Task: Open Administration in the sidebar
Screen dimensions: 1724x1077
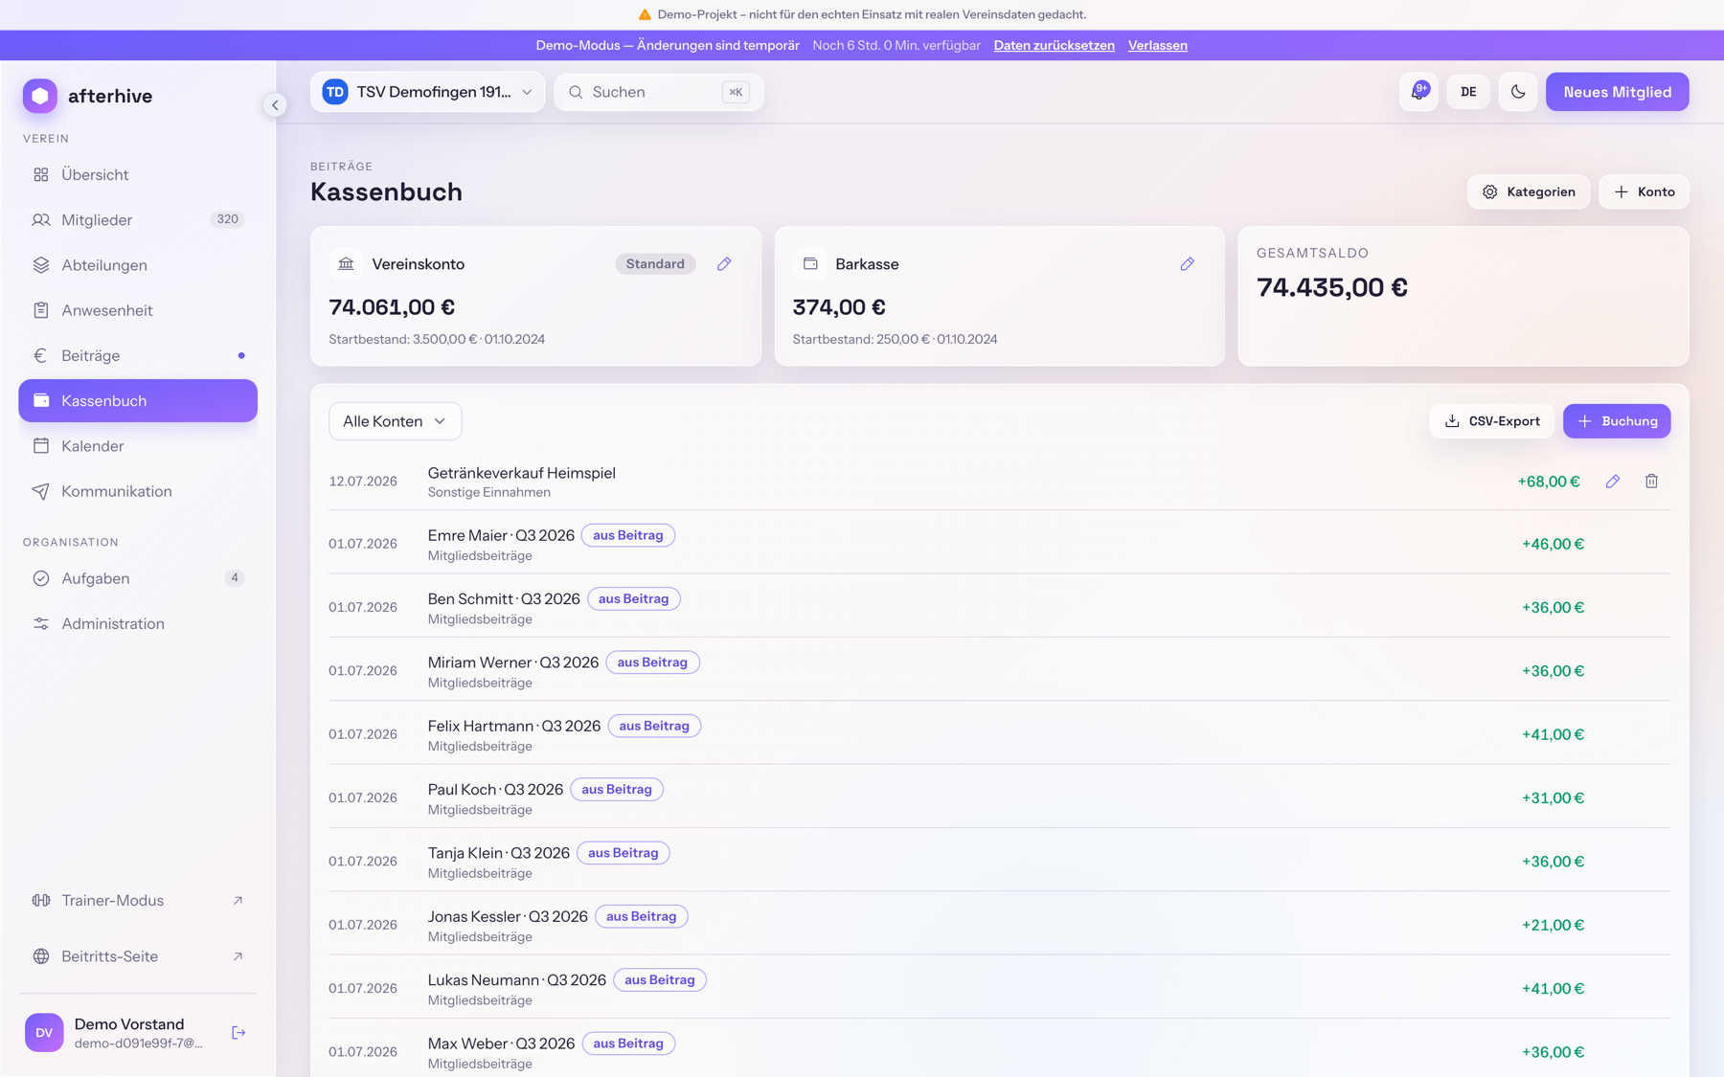Action: click(138, 623)
